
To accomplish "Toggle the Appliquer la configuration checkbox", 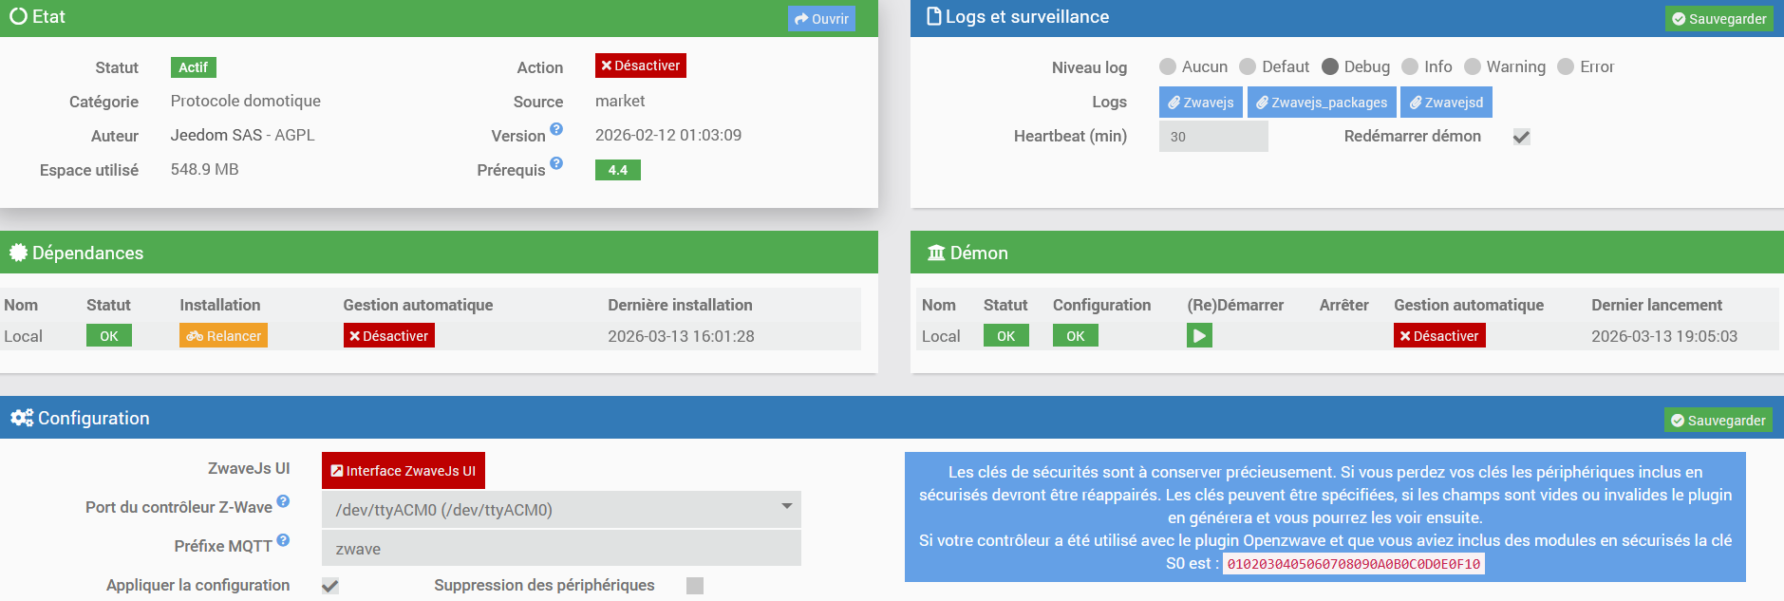I will tap(330, 586).
